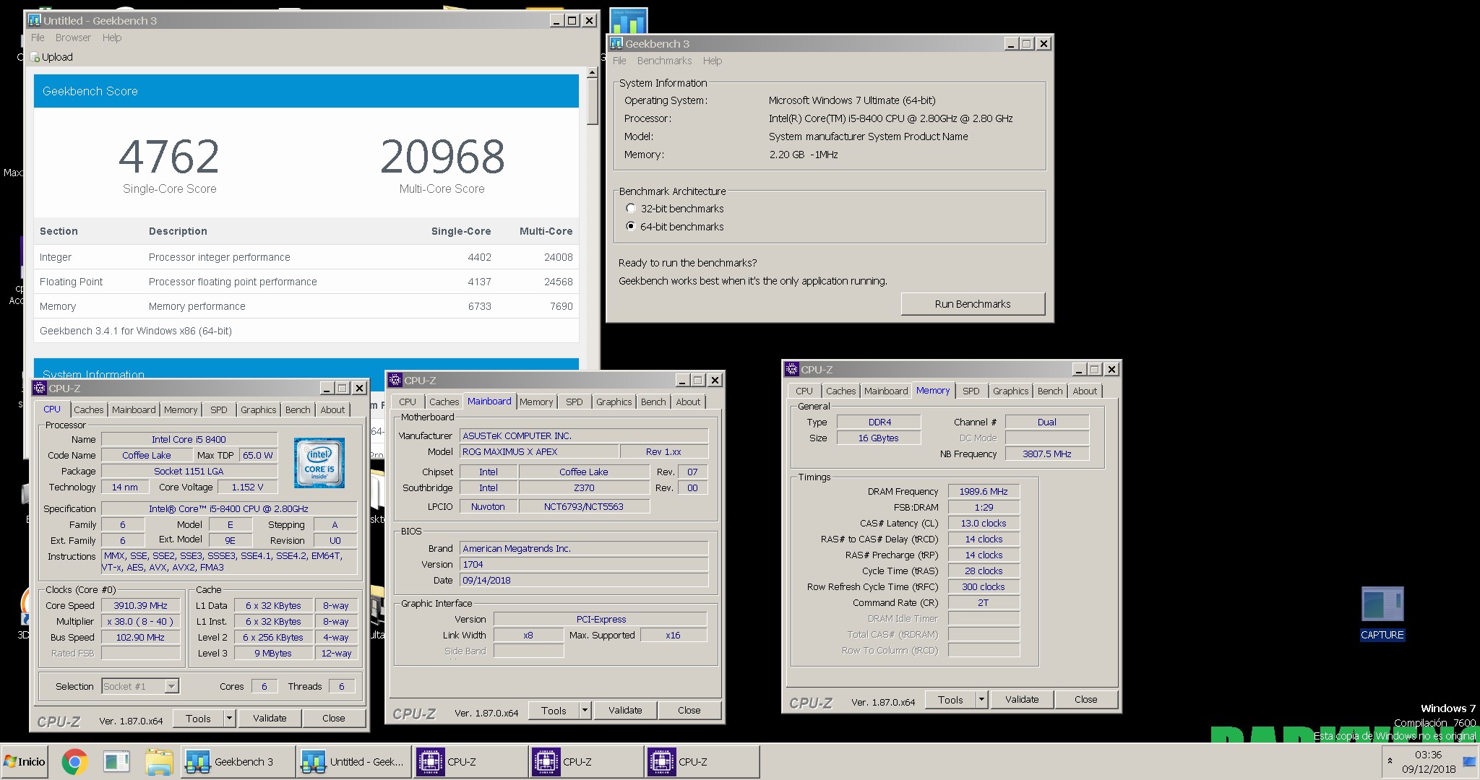Screen dimensions: 1480x780
Task: Select 64-bit benchmarks option
Action: pos(631,226)
